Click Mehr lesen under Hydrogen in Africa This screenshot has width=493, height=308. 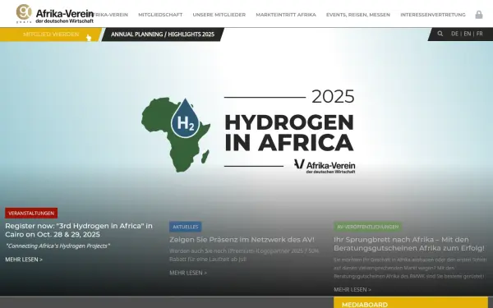24,260
